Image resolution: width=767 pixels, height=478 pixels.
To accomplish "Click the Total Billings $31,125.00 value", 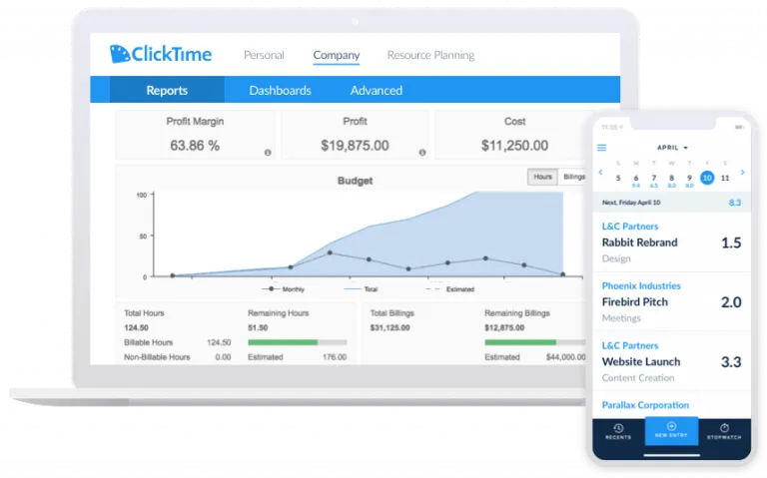I will point(389,328).
